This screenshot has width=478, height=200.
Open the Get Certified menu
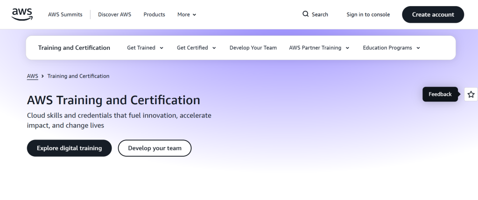point(192,48)
